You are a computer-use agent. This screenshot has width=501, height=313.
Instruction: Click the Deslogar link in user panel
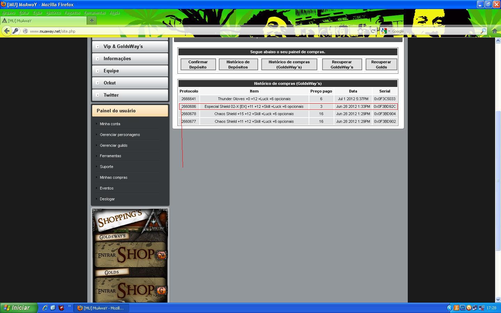[x=107, y=199]
